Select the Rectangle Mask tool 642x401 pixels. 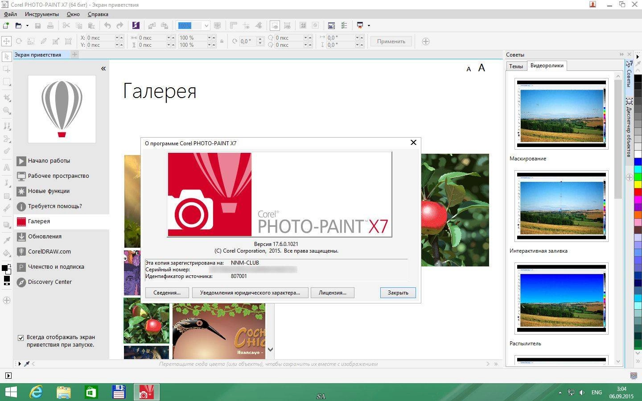pos(7,82)
